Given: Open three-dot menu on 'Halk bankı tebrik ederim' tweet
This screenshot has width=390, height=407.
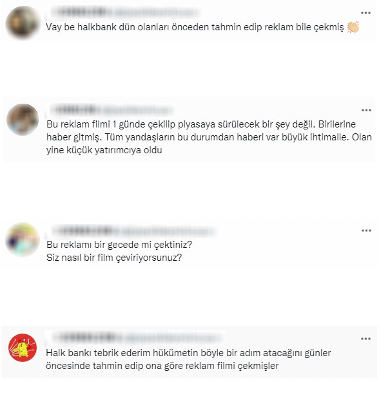Looking at the screenshot, I should [366, 339].
